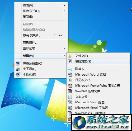Click the folder icon beside 文件夹(F)
This screenshot has width=132, height=131.
[70, 56]
